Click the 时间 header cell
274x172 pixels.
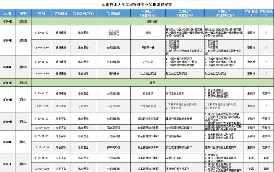click(x=41, y=13)
